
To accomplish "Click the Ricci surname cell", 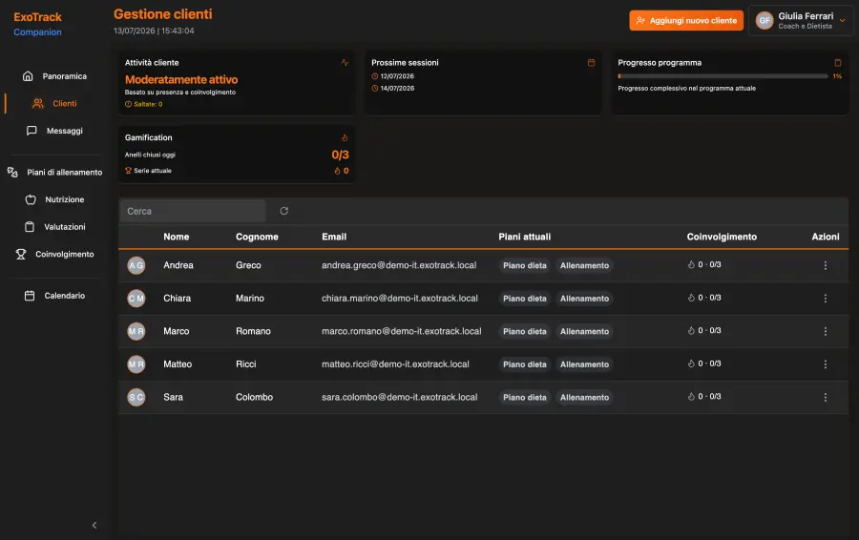I will [x=246, y=364].
